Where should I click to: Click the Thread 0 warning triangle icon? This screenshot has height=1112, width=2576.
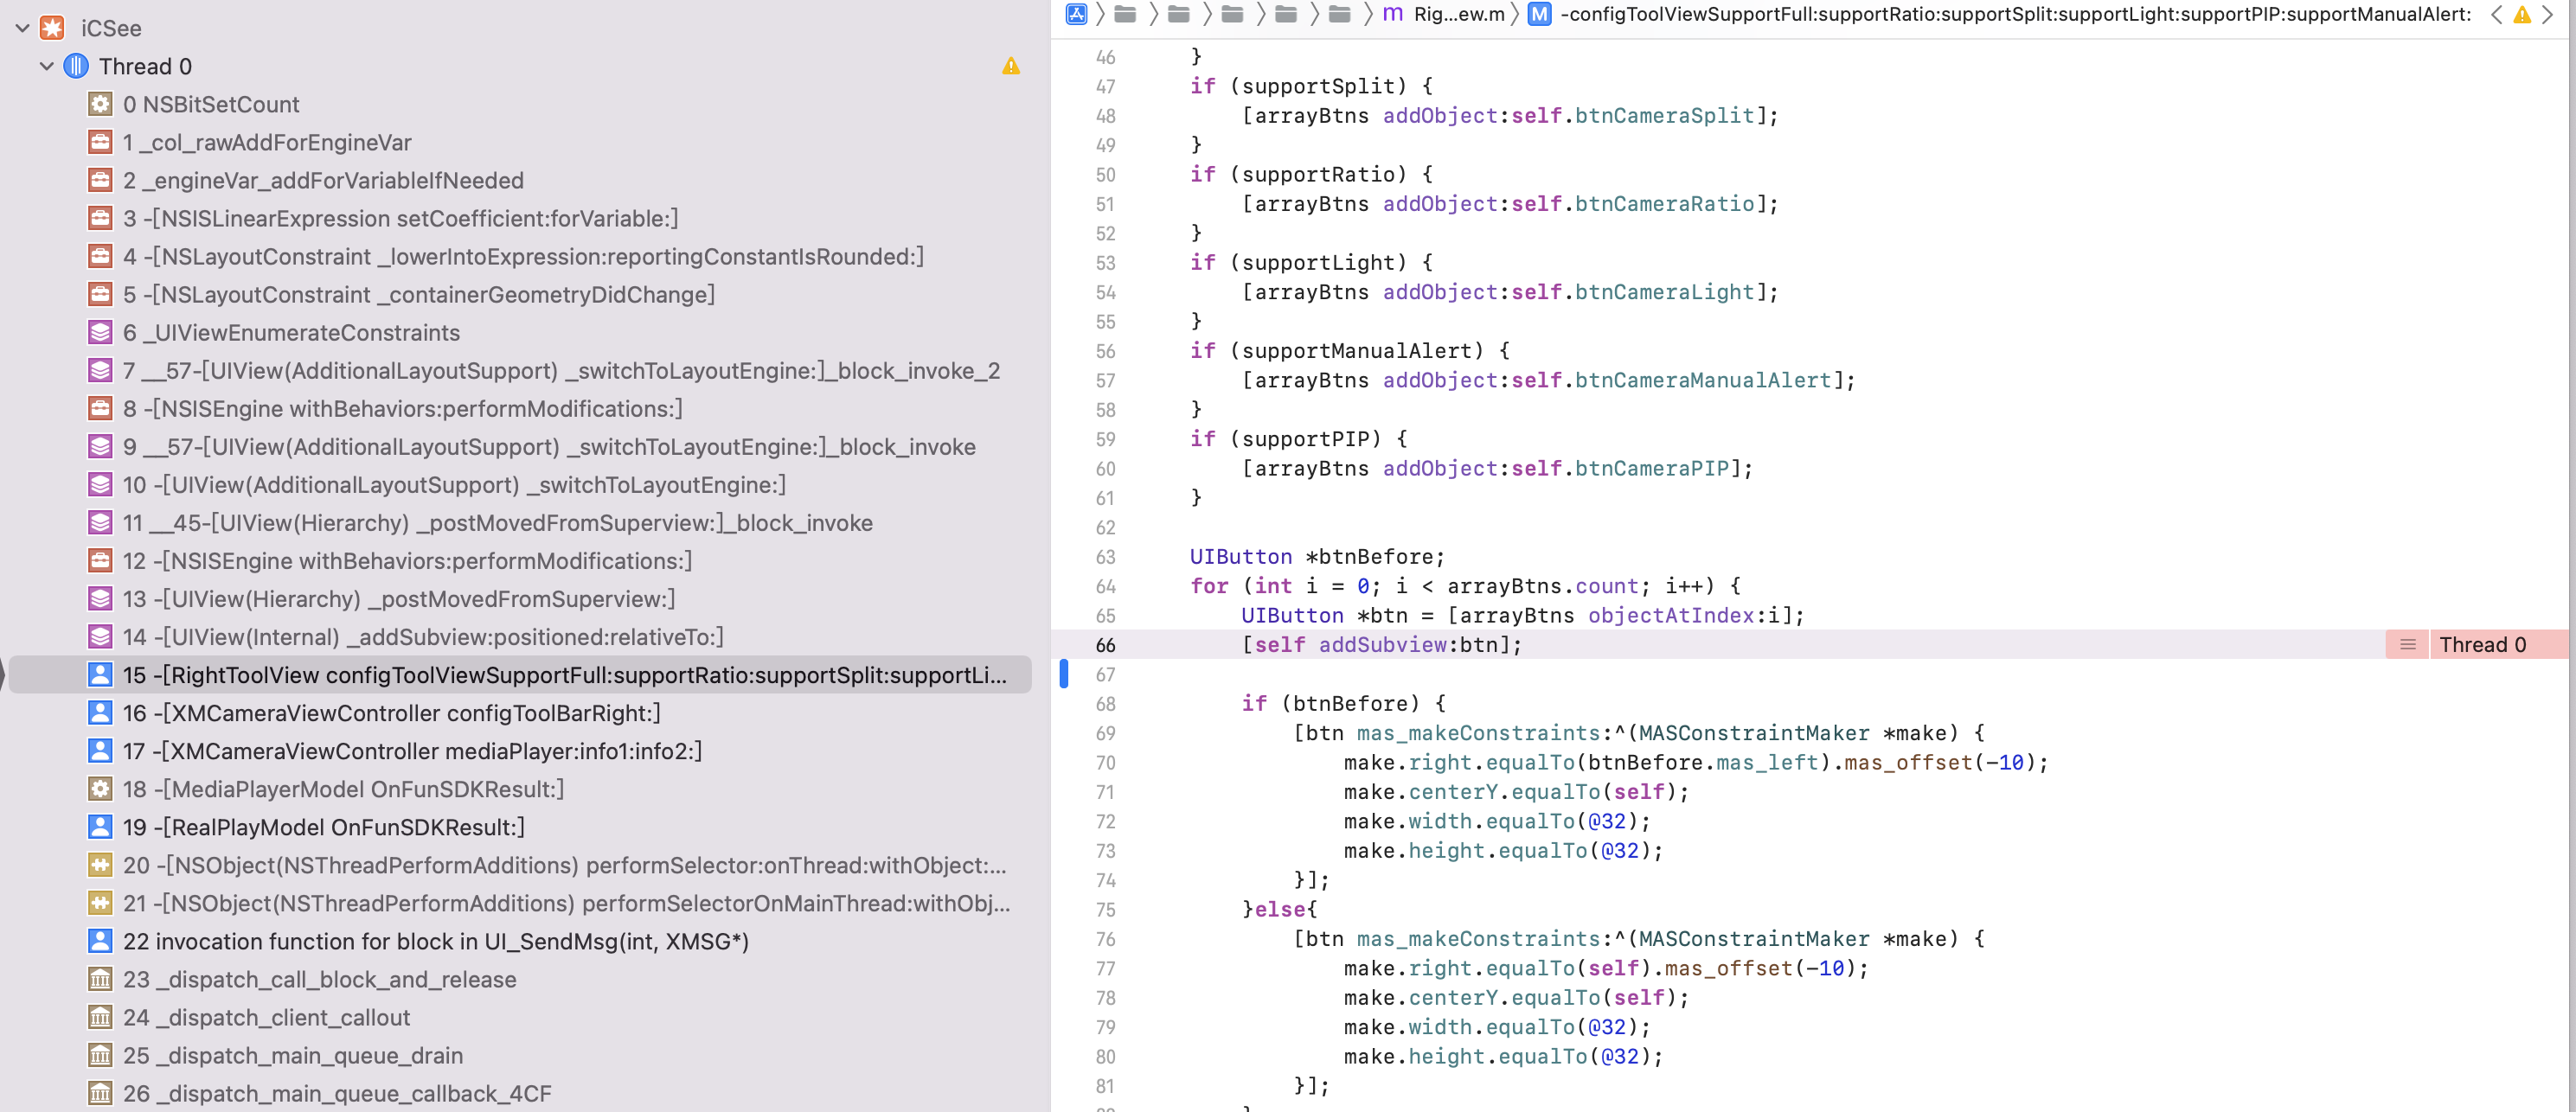(x=1010, y=66)
